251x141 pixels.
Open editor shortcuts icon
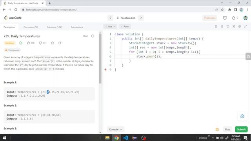pos(234,26)
